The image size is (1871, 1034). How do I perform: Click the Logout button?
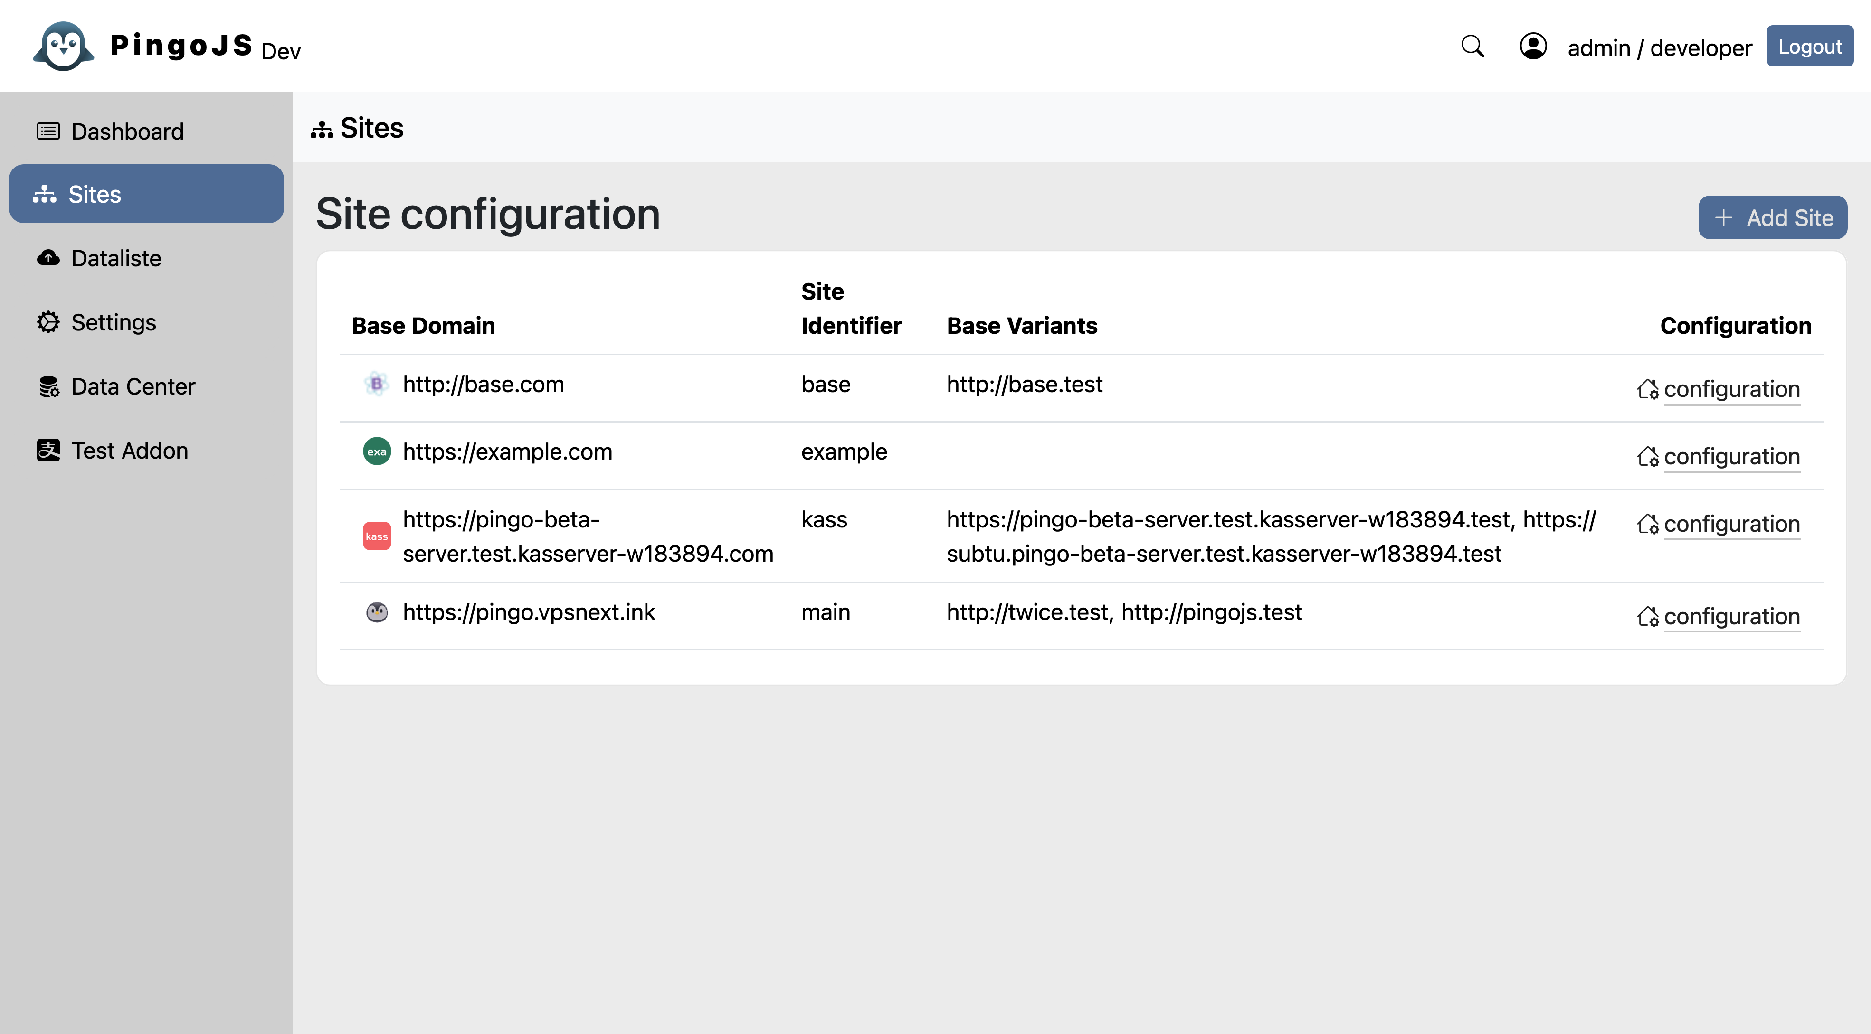click(x=1809, y=47)
